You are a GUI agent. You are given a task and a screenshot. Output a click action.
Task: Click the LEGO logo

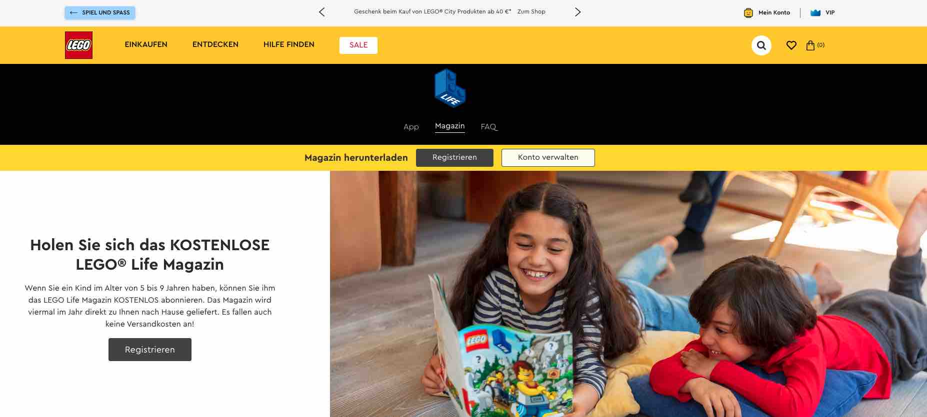pyautogui.click(x=78, y=45)
